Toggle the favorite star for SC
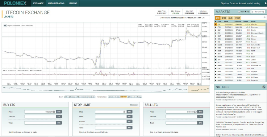 tap(216, 63)
